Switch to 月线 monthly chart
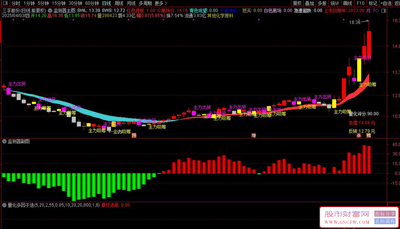This screenshot has width=400, height=229. pyautogui.click(x=131, y=3)
